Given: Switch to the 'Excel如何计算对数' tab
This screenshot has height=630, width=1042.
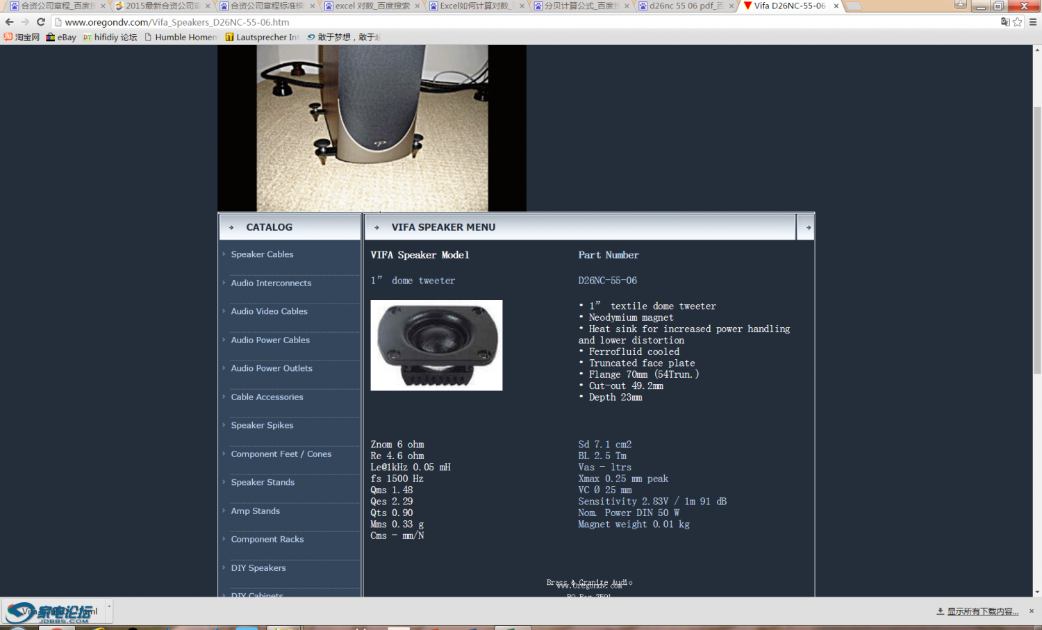Looking at the screenshot, I should coord(477,6).
